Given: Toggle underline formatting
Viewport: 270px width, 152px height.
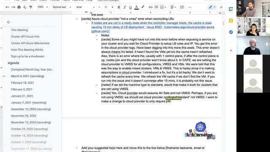Looking at the screenshot, I should pyautogui.click(x=130, y=7).
